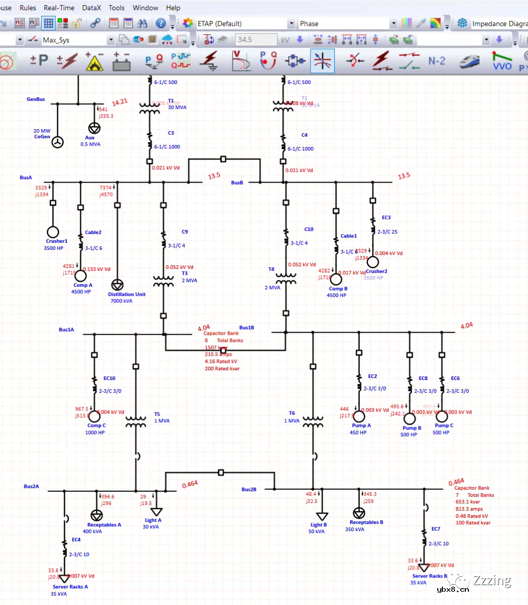Image resolution: width=528 pixels, height=605 pixels.
Task: Launch the train traction analysis icon
Action: 469,61
